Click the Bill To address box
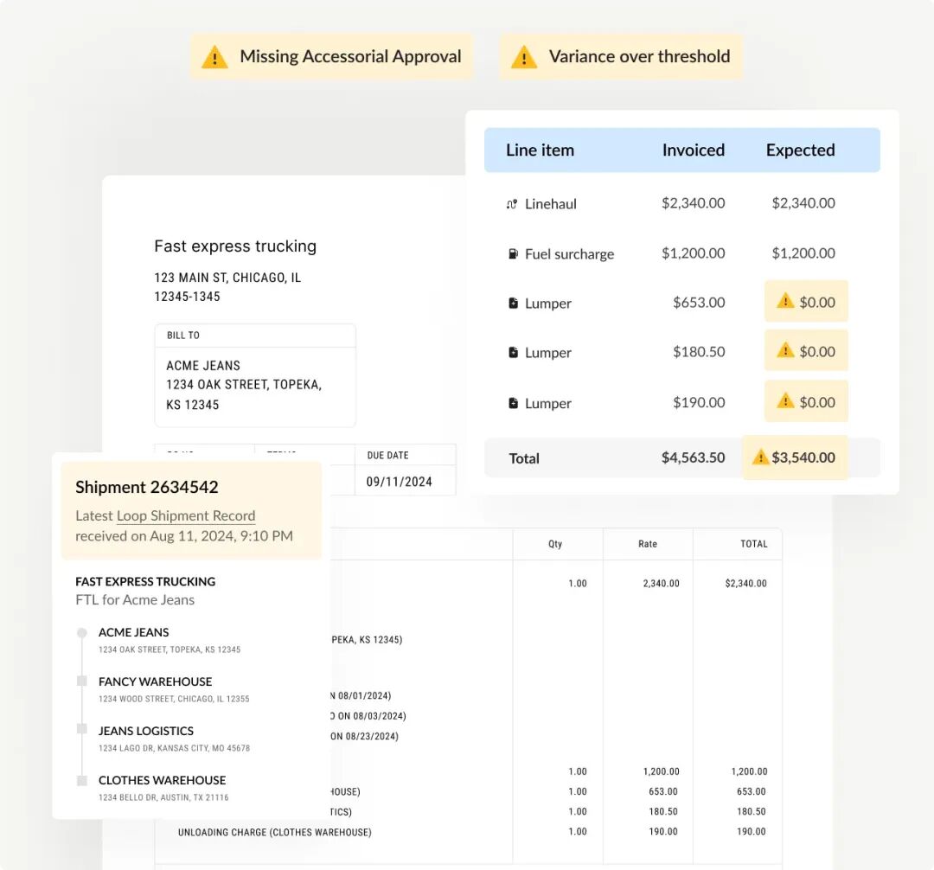 coord(255,385)
